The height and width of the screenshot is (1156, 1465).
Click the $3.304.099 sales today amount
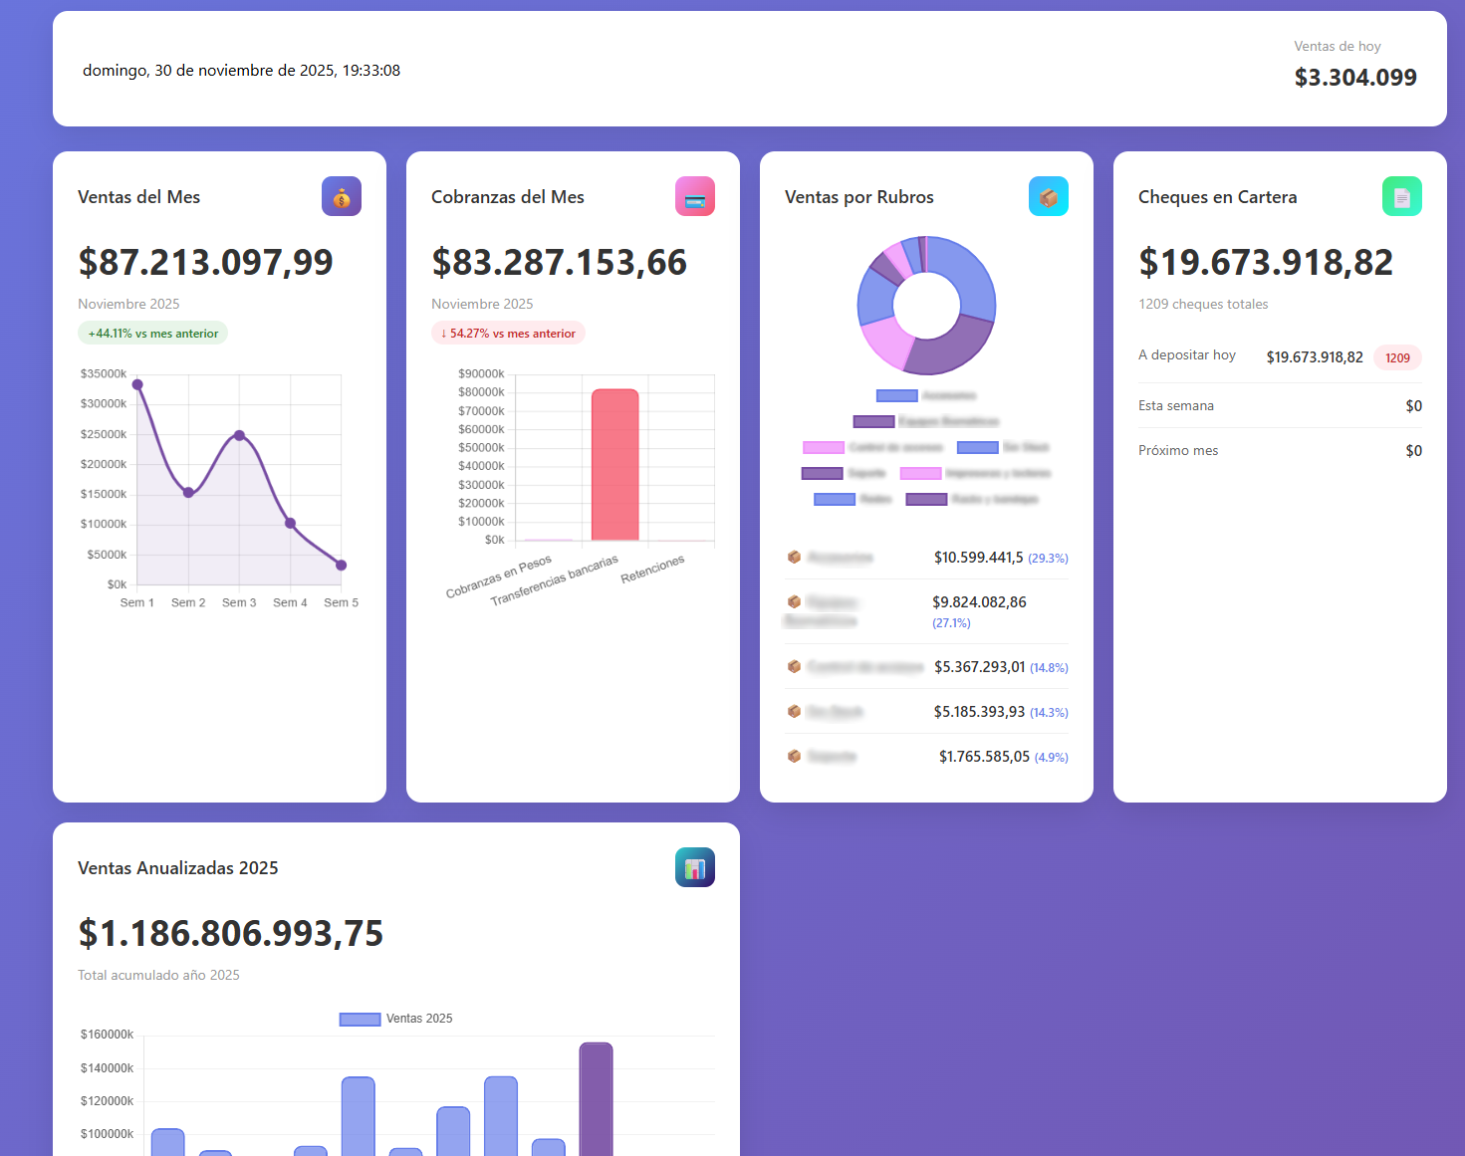pyautogui.click(x=1355, y=78)
